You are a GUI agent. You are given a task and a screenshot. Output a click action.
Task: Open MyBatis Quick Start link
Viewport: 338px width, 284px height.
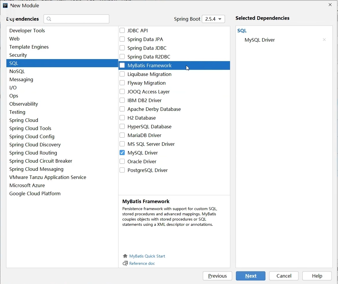click(x=147, y=256)
